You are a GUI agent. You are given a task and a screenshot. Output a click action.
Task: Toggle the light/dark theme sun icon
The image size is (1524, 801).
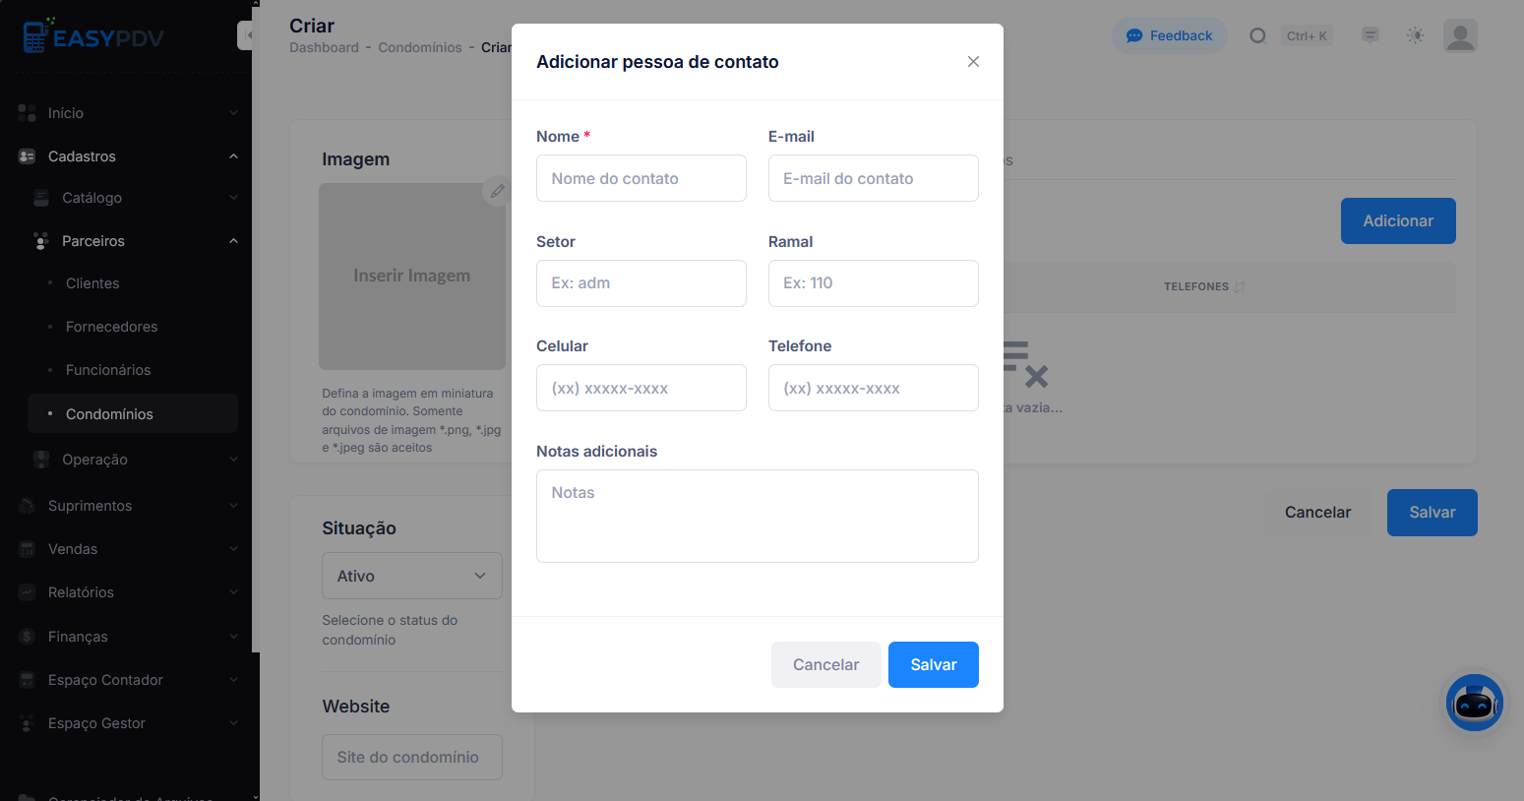click(x=1415, y=35)
